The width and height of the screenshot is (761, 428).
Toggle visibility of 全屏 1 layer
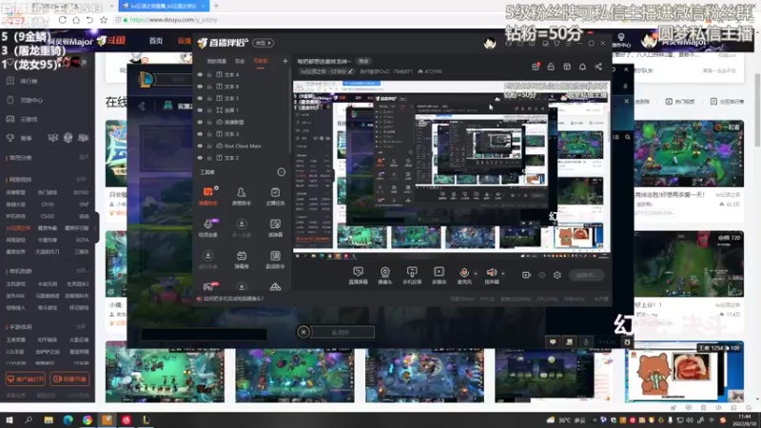pyautogui.click(x=200, y=110)
